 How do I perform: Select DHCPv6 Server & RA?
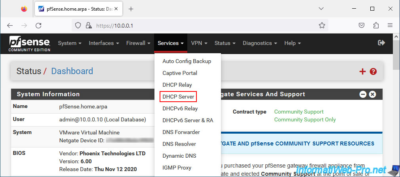point(188,120)
